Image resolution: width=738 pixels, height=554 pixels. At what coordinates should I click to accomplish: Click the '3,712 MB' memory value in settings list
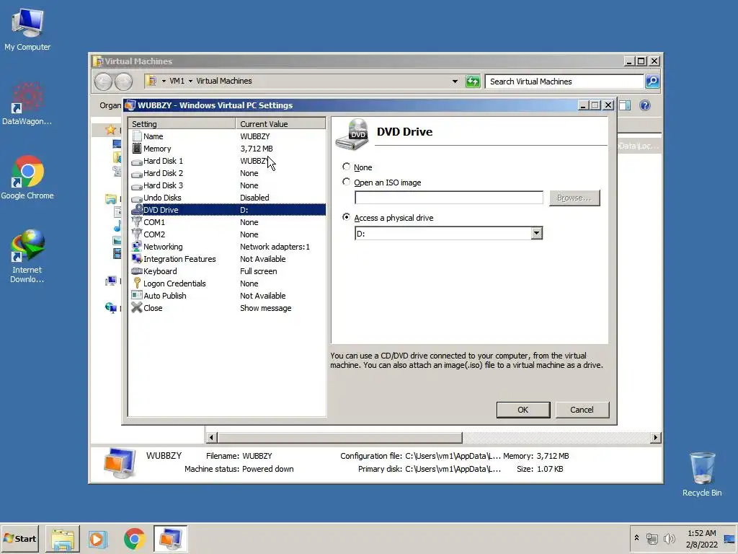click(257, 149)
